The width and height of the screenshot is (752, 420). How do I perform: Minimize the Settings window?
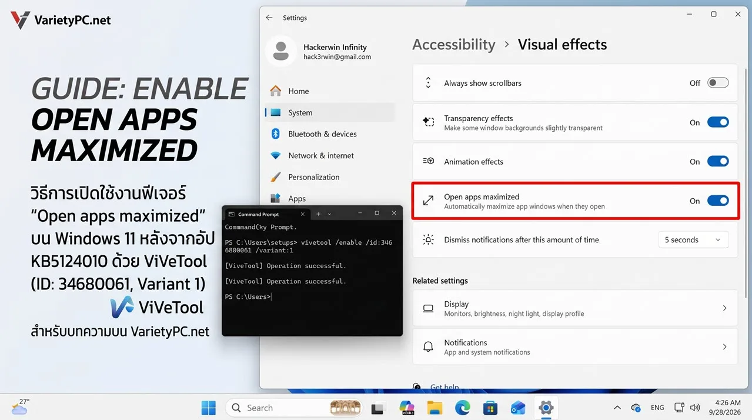click(x=689, y=14)
